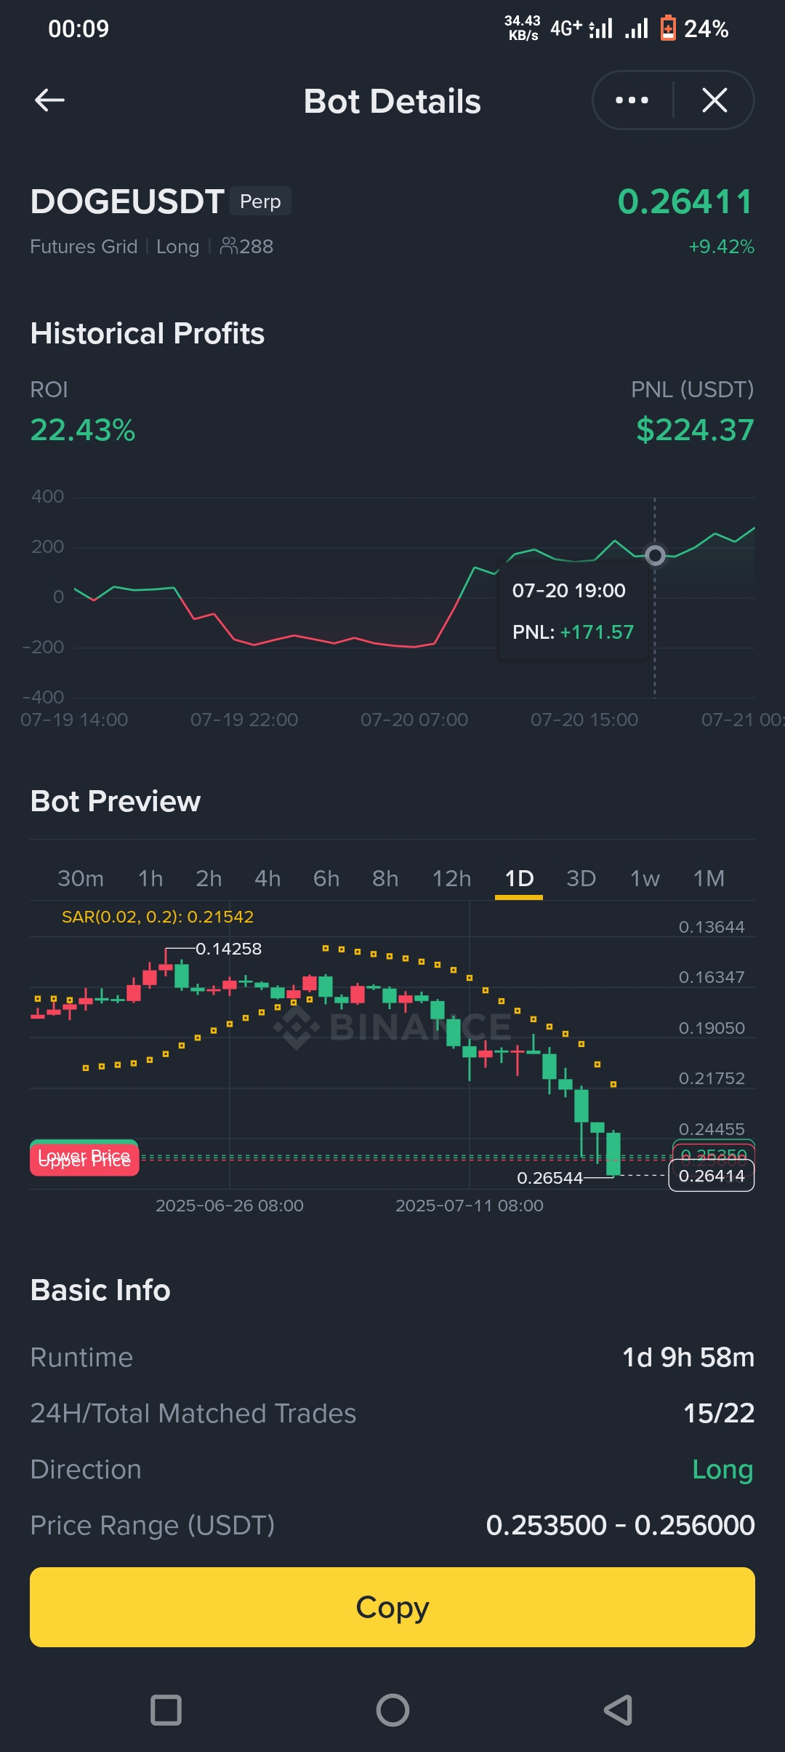
Task: Tap the ROI value 22.43%
Action: coord(83,430)
